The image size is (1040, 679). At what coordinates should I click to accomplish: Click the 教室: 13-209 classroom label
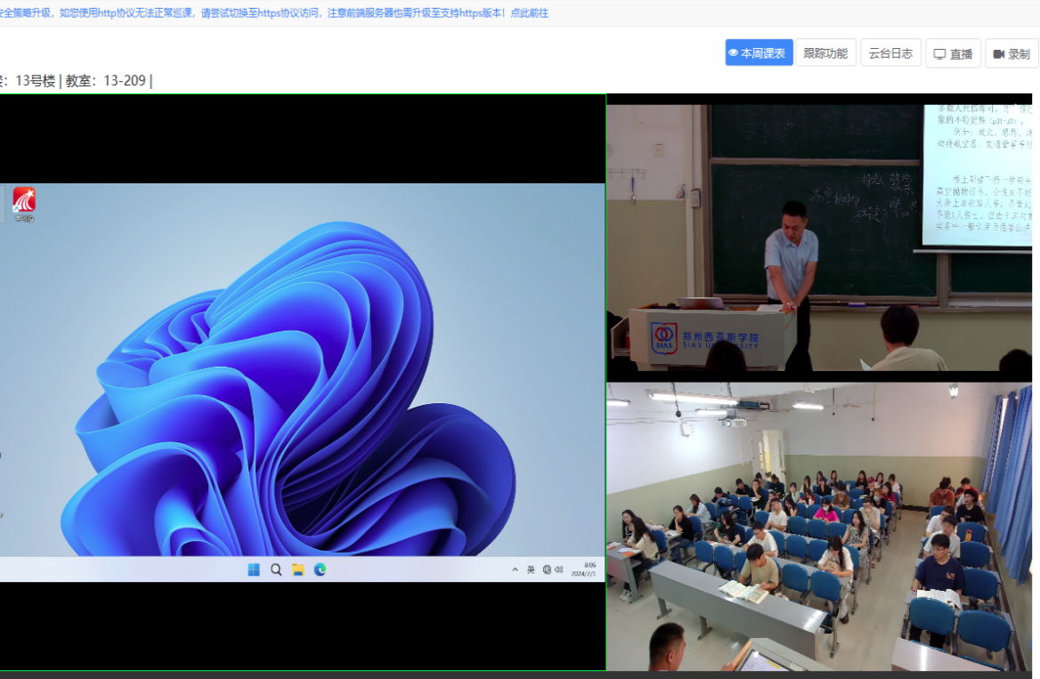point(105,81)
